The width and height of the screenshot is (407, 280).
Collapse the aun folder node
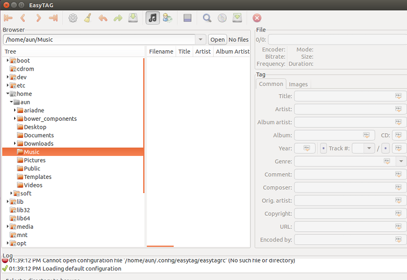coord(11,102)
